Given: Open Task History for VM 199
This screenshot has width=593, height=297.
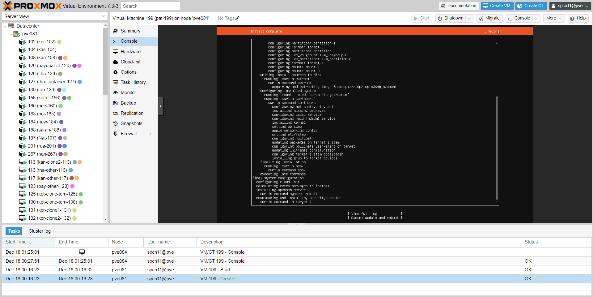Looking at the screenshot, I should coord(115,82).
